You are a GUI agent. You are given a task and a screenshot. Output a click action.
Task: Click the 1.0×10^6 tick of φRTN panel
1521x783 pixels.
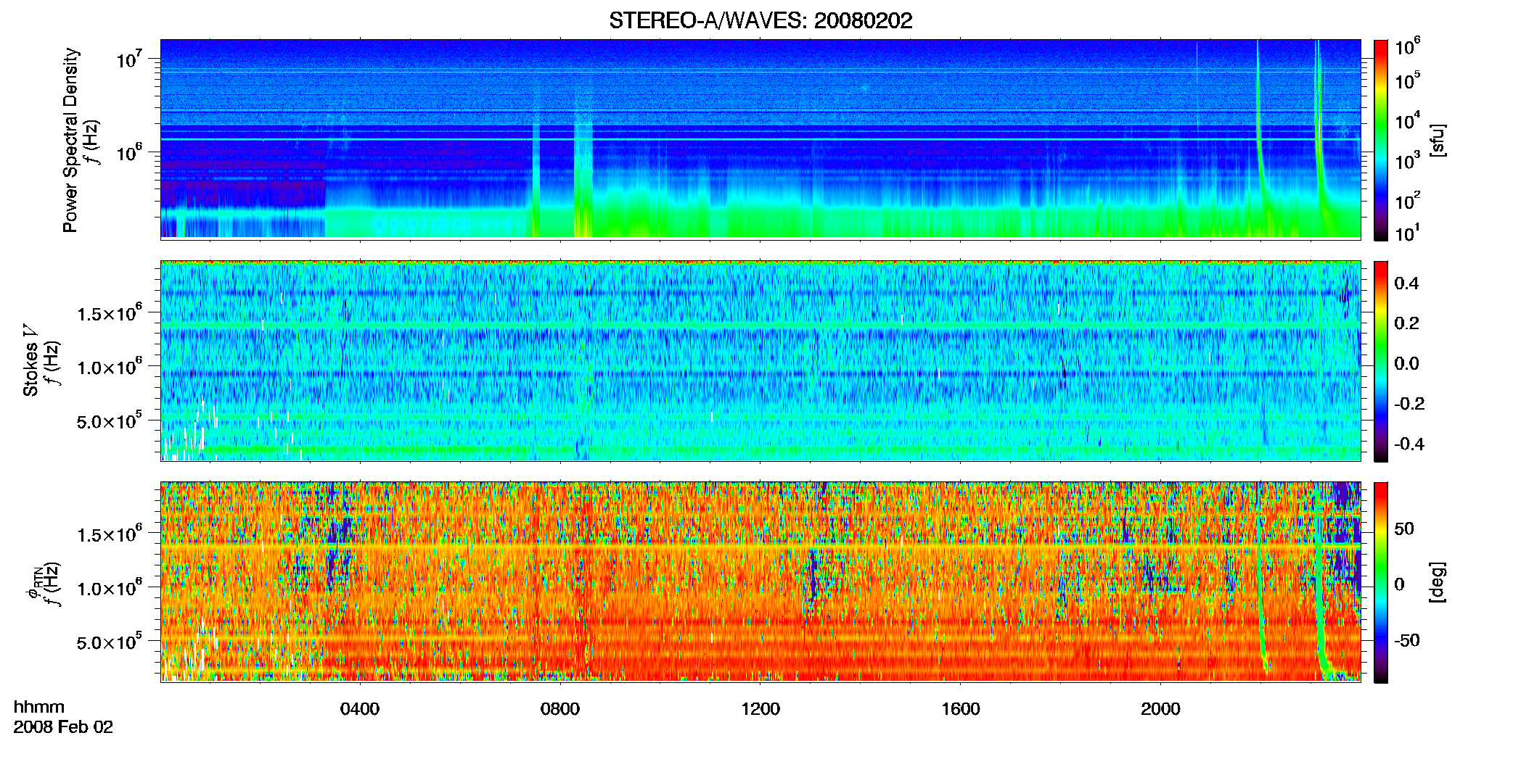coord(110,588)
